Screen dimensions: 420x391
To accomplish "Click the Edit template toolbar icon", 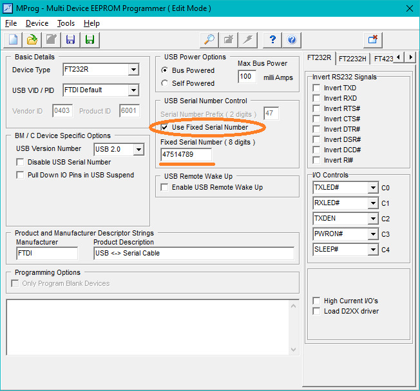I will pos(52,40).
